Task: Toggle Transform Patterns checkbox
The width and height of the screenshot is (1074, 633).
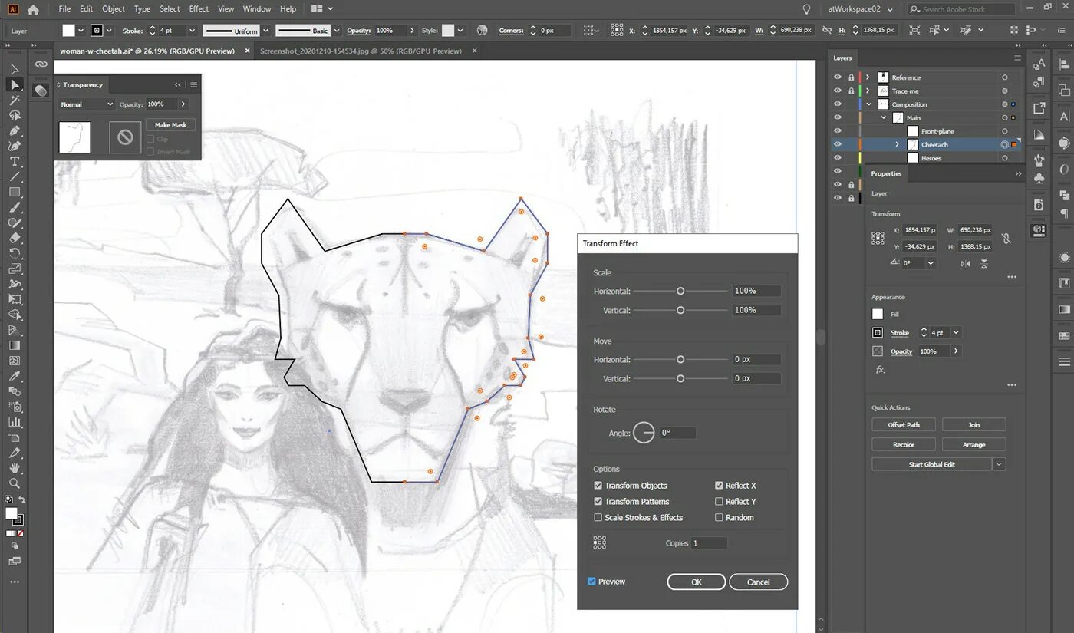Action: click(x=598, y=502)
